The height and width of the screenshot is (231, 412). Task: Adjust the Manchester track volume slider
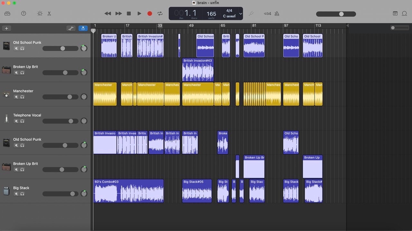[61, 97]
